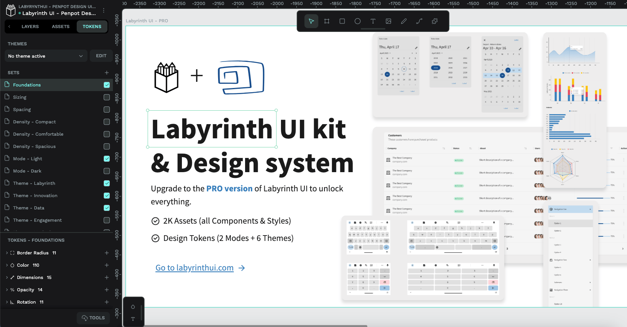
Task: Select the Text tool in top toolbar
Action: [373, 21]
